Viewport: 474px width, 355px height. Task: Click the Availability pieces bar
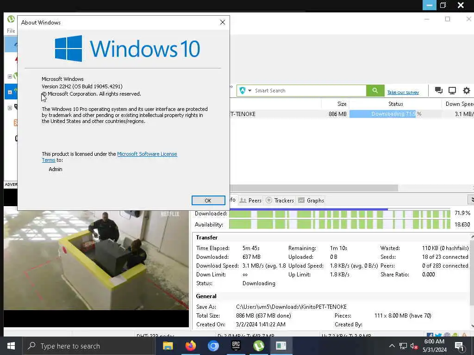coord(340,225)
